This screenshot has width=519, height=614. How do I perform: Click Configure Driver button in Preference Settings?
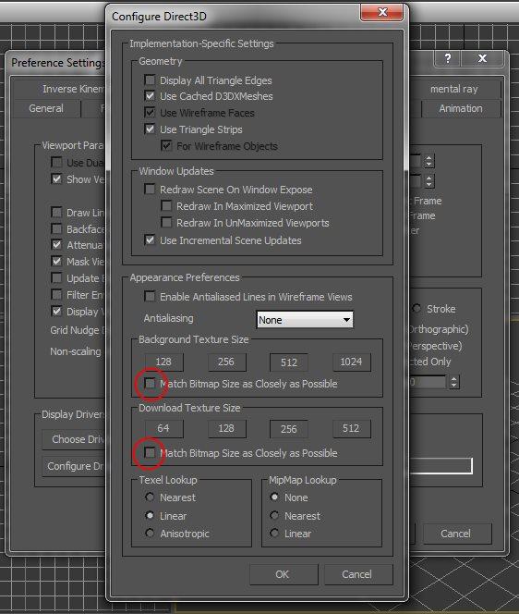pos(74,466)
